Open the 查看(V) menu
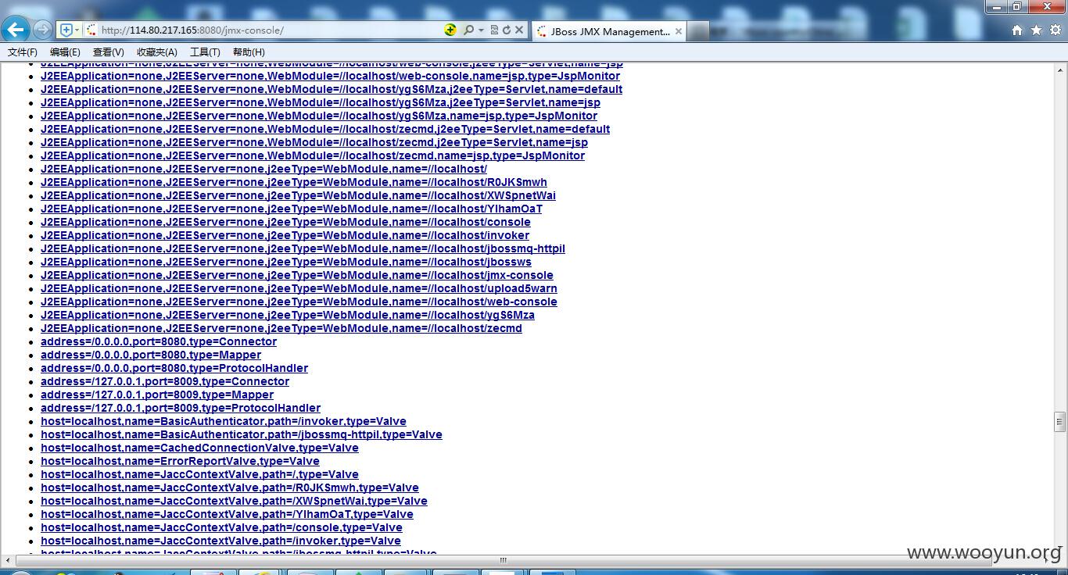This screenshot has height=575, width=1068. pos(108,52)
